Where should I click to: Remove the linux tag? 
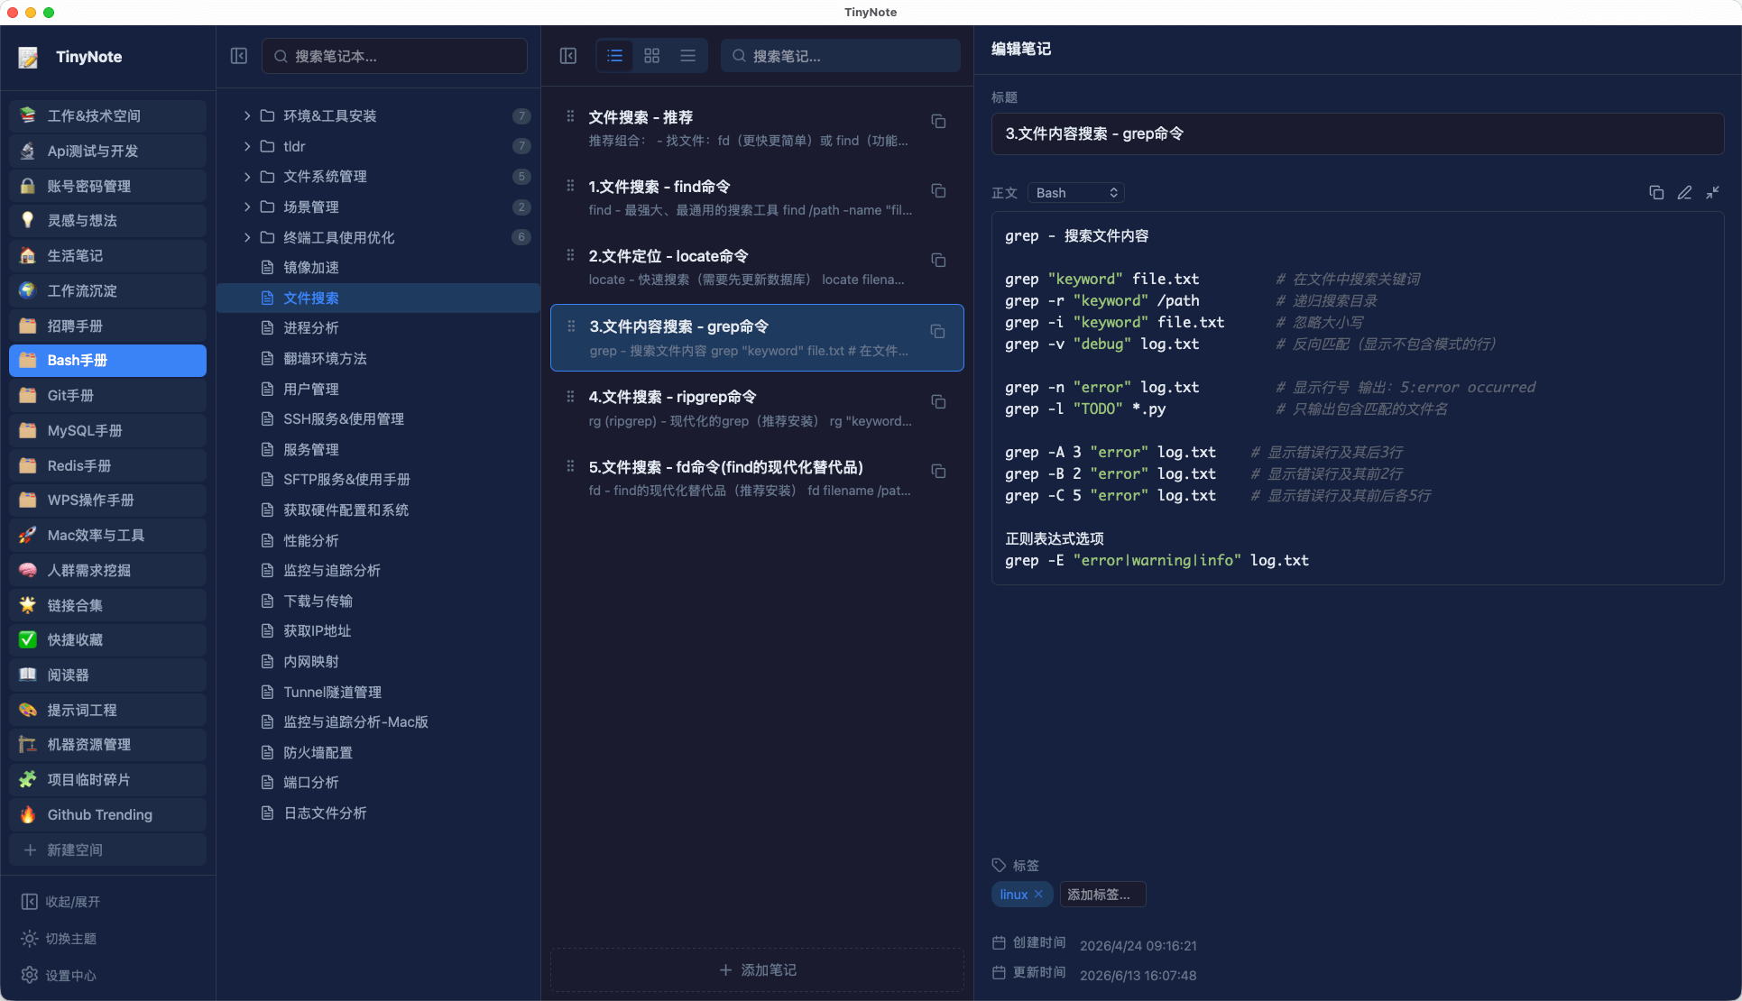point(1038,894)
